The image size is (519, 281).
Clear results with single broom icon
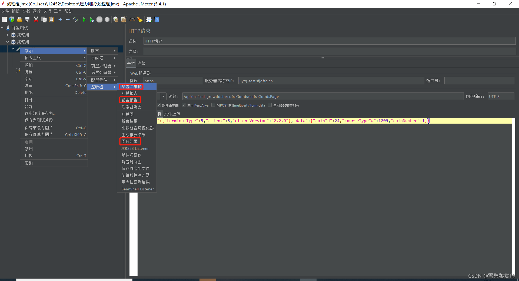(x=116, y=19)
